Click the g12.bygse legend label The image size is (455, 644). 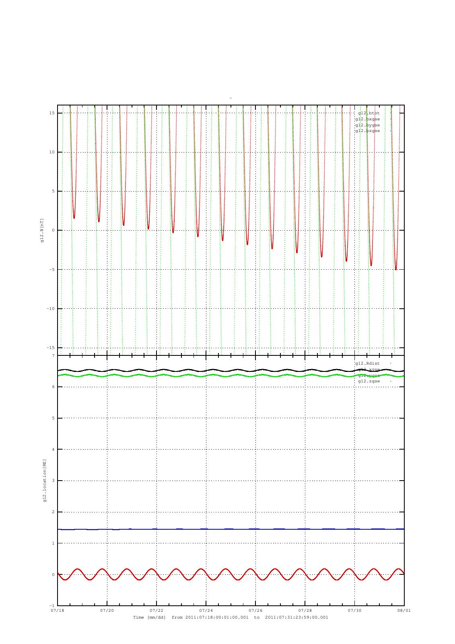(x=367, y=125)
